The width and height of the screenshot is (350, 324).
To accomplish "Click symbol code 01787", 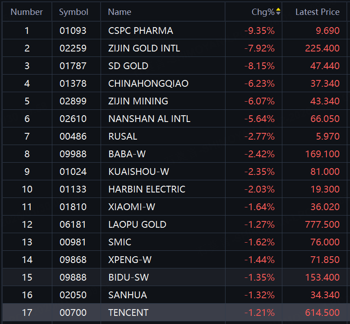I will pyautogui.click(x=73, y=66).
